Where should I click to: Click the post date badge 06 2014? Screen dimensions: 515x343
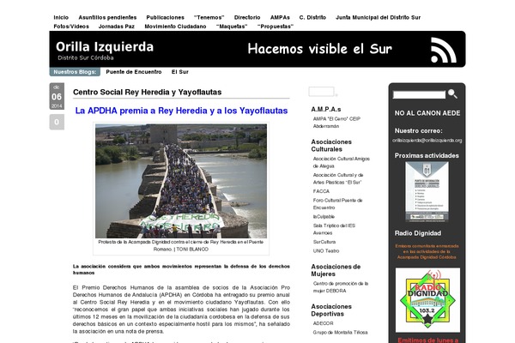click(x=57, y=96)
